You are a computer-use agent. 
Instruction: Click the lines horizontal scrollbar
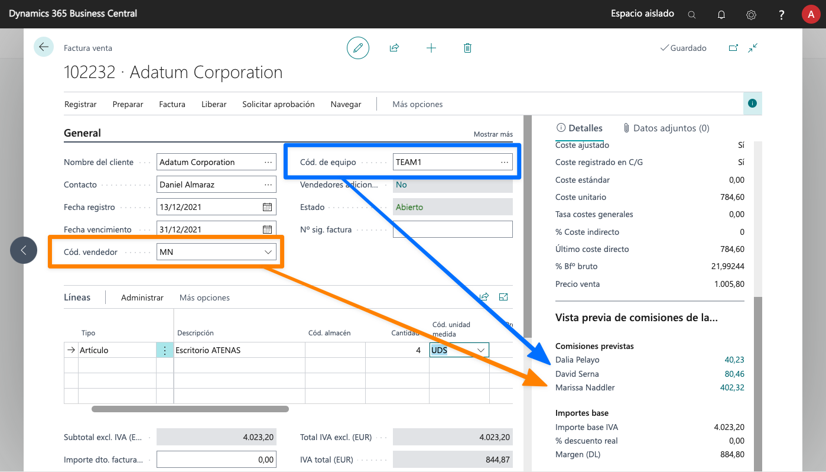pyautogui.click(x=190, y=409)
